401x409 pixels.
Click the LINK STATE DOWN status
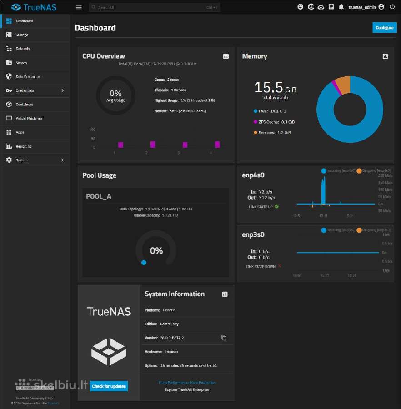click(264, 266)
